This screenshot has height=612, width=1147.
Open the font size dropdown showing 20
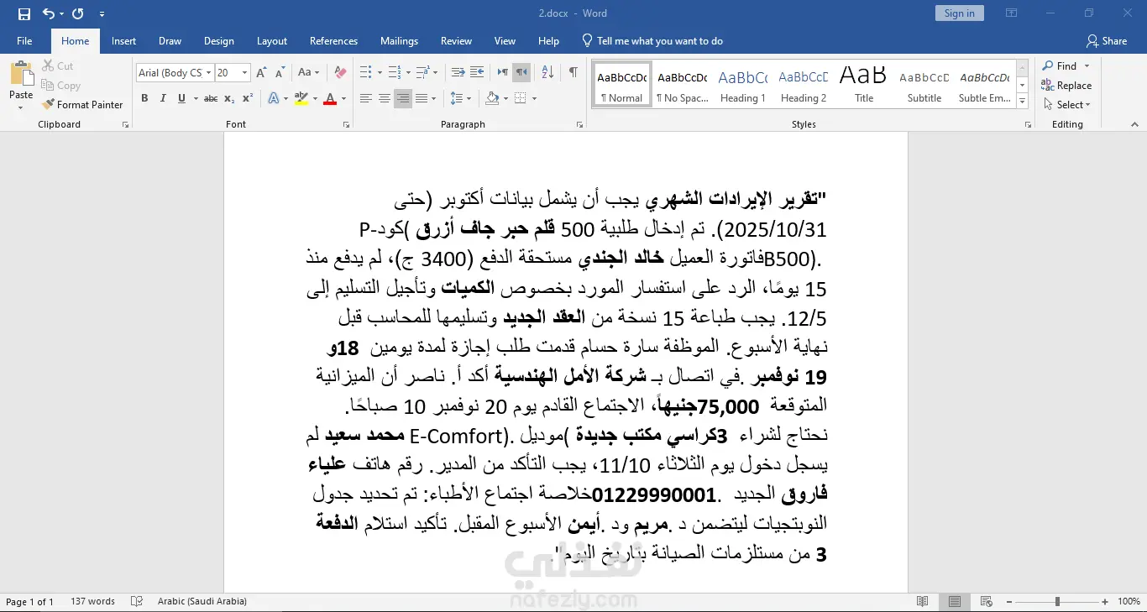pos(244,73)
